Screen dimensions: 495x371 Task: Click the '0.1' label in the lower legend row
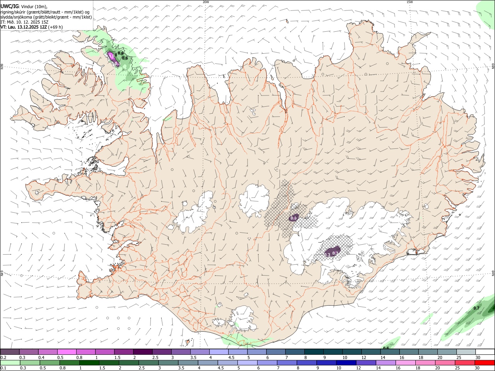[x=3, y=368]
